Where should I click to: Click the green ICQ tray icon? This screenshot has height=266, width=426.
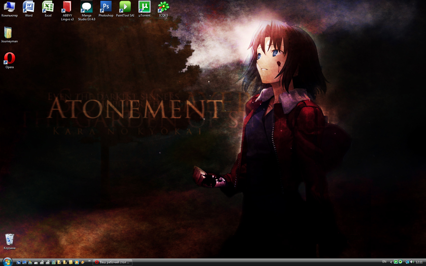click(400, 262)
